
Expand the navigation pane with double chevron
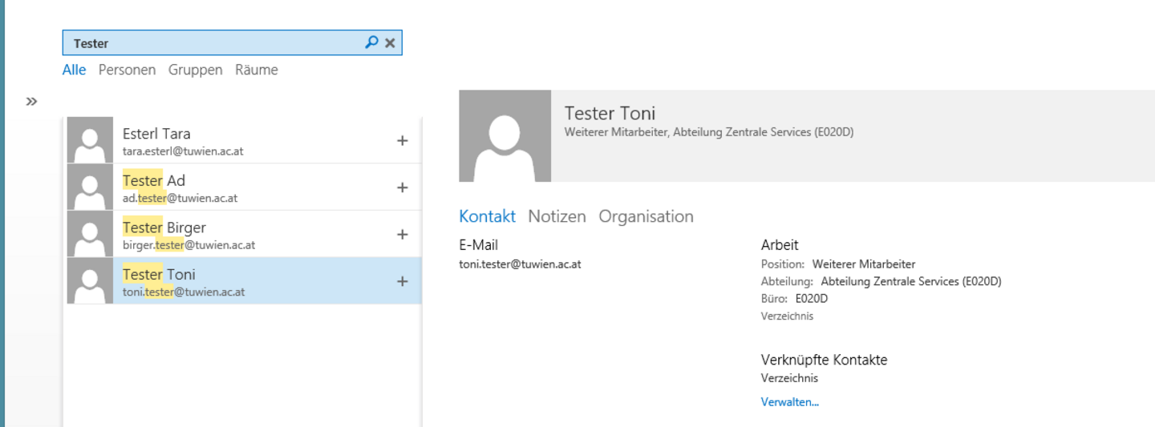pyautogui.click(x=31, y=101)
